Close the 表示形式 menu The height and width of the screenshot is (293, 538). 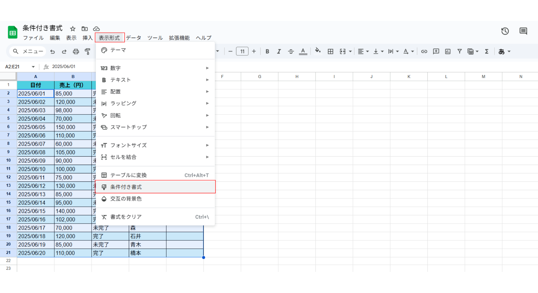coord(109,38)
